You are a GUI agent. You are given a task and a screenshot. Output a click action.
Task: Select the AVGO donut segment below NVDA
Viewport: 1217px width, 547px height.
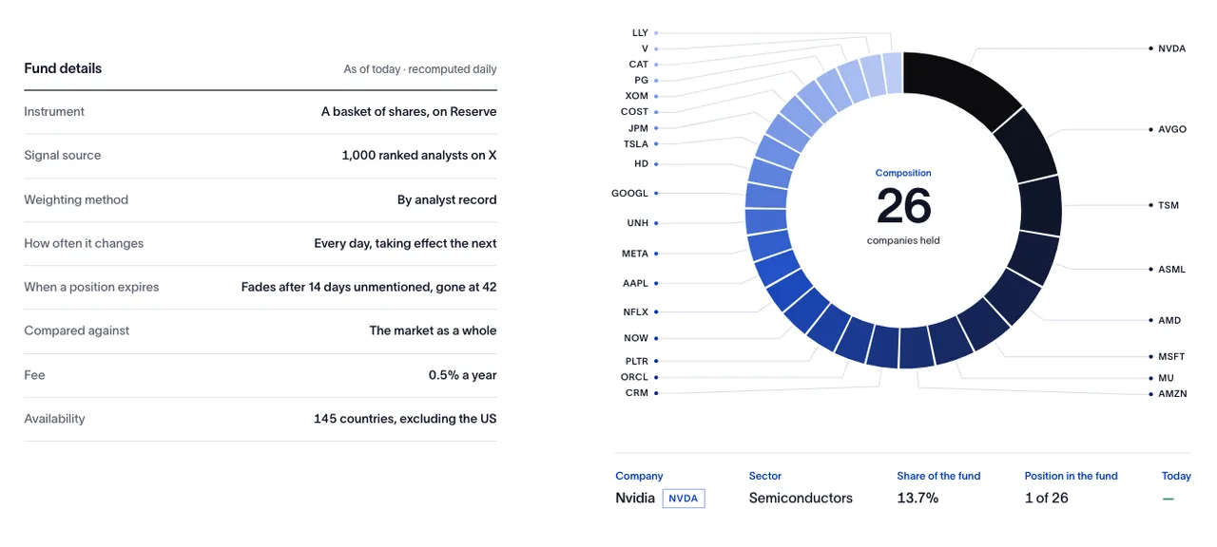click(1029, 146)
